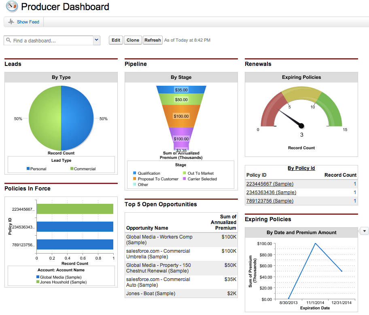Viewport: 369px width, 315px height.
Task: Click the Show Feed pulse icon
Action: (x=11, y=22)
